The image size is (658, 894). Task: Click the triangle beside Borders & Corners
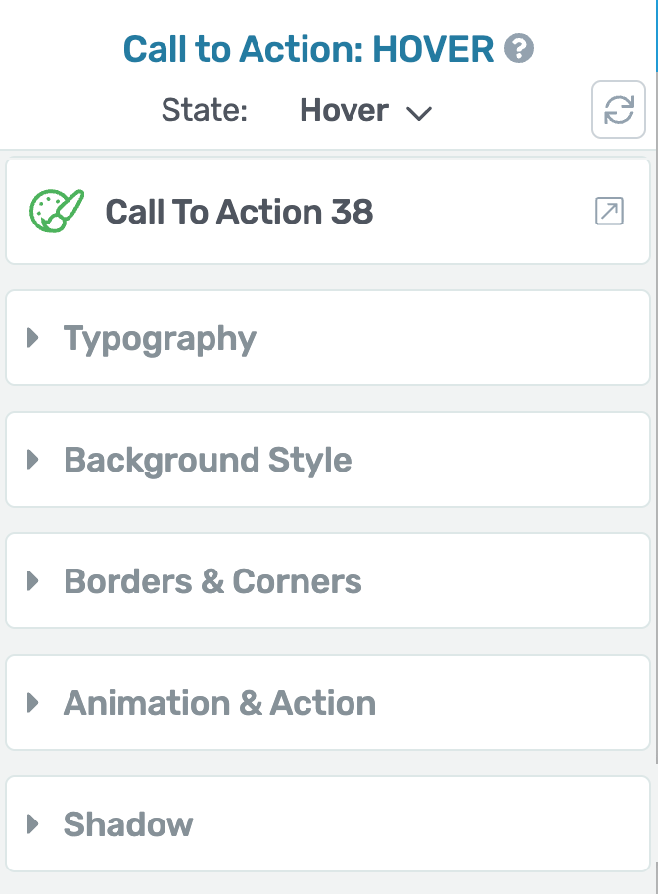(x=34, y=581)
